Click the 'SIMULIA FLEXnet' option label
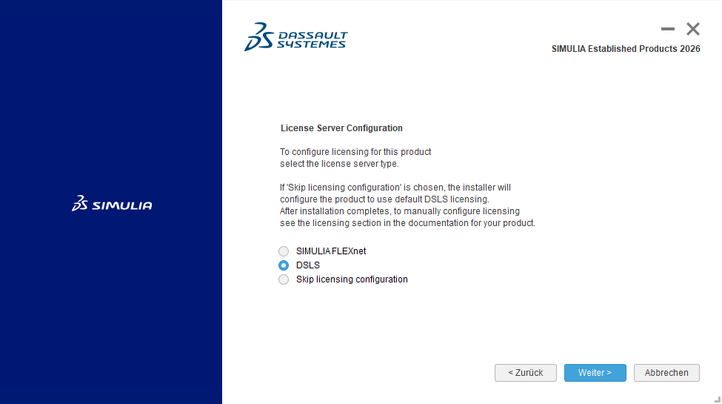Viewport: 722px width, 404px height. pos(331,251)
